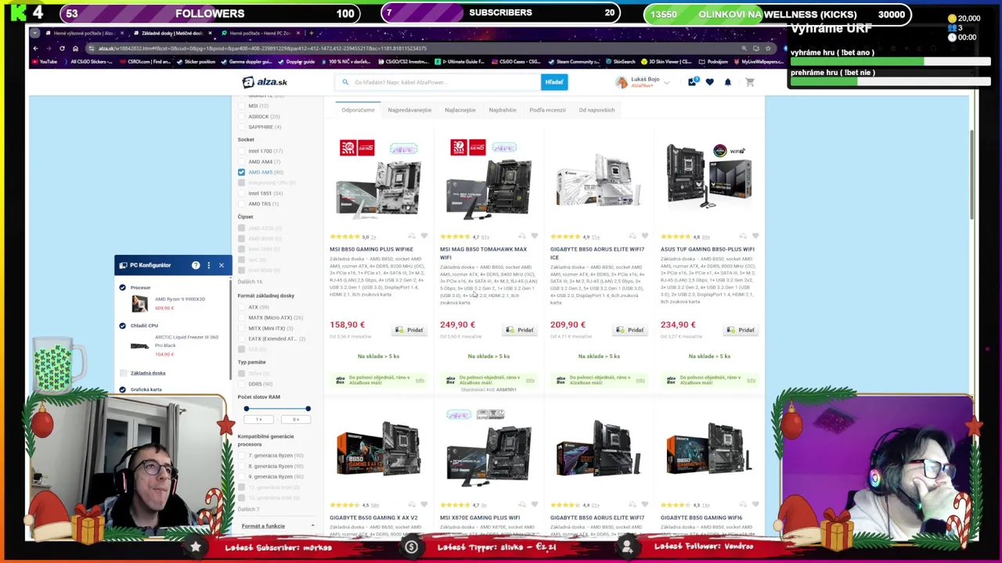
Task: Click the right handle of RAM slots slider
Action: pyautogui.click(x=308, y=408)
